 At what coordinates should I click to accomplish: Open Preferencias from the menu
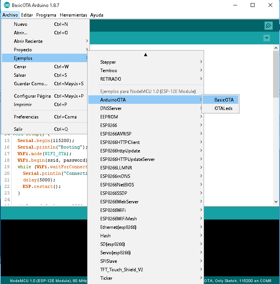point(45,117)
